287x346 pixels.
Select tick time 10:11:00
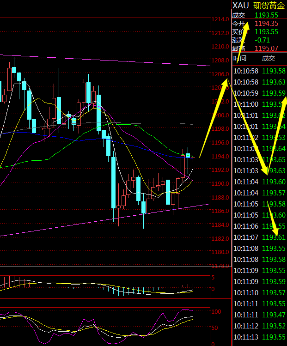(246, 104)
